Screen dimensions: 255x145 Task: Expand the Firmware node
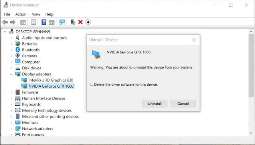(x=11, y=92)
